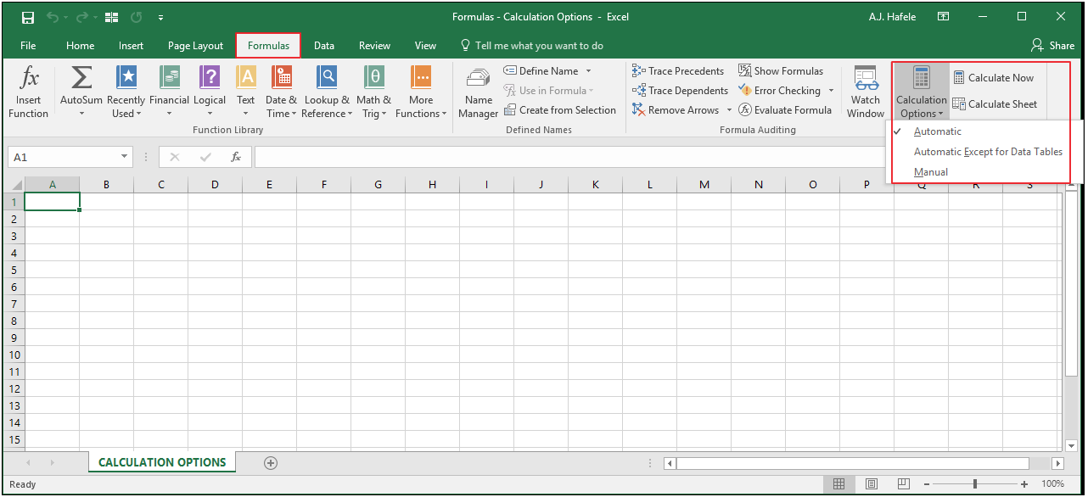
Task: Open the Name Box dropdown arrow
Action: tap(125, 157)
